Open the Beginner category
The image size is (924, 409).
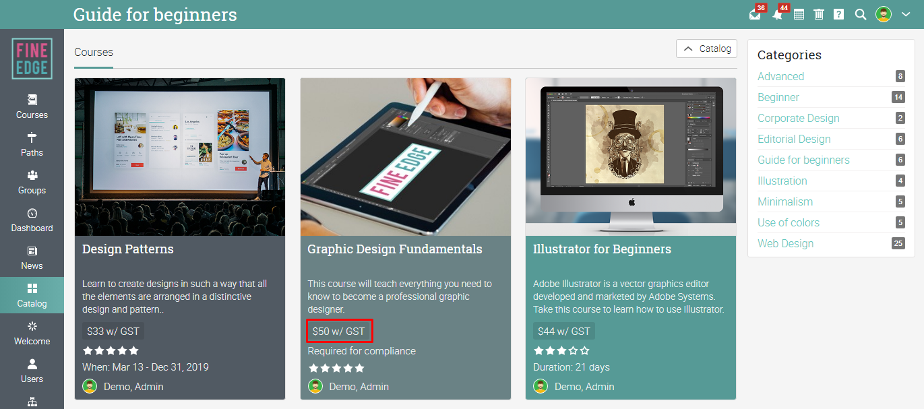point(778,97)
